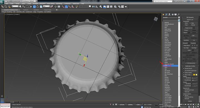Toggle 3D Snaps icon

click(x=63, y=6)
